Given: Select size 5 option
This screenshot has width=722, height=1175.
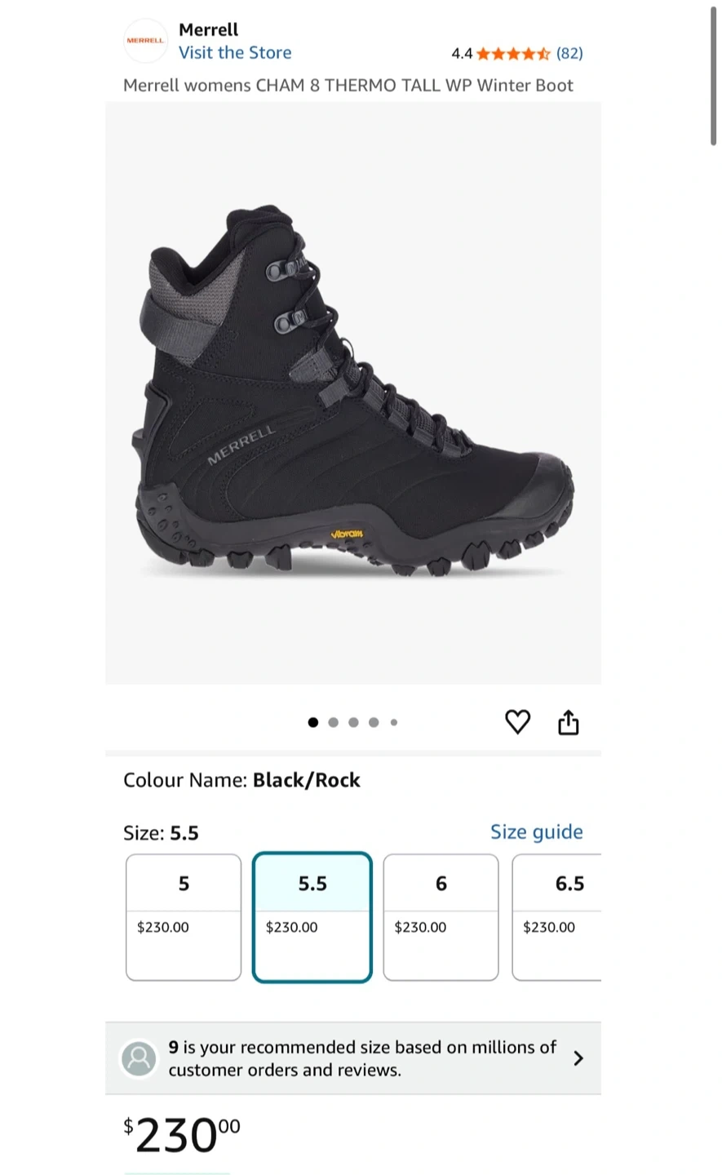Looking at the screenshot, I should pos(184,916).
